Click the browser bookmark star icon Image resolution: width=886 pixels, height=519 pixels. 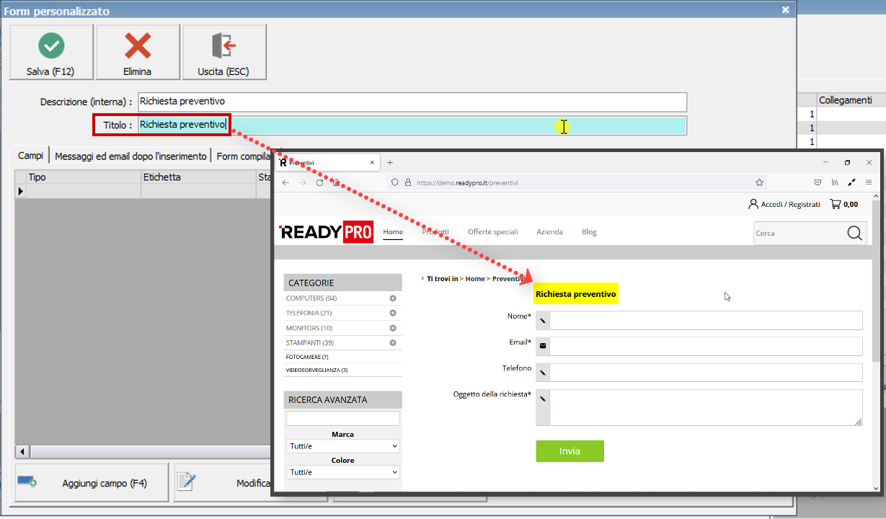(x=759, y=182)
